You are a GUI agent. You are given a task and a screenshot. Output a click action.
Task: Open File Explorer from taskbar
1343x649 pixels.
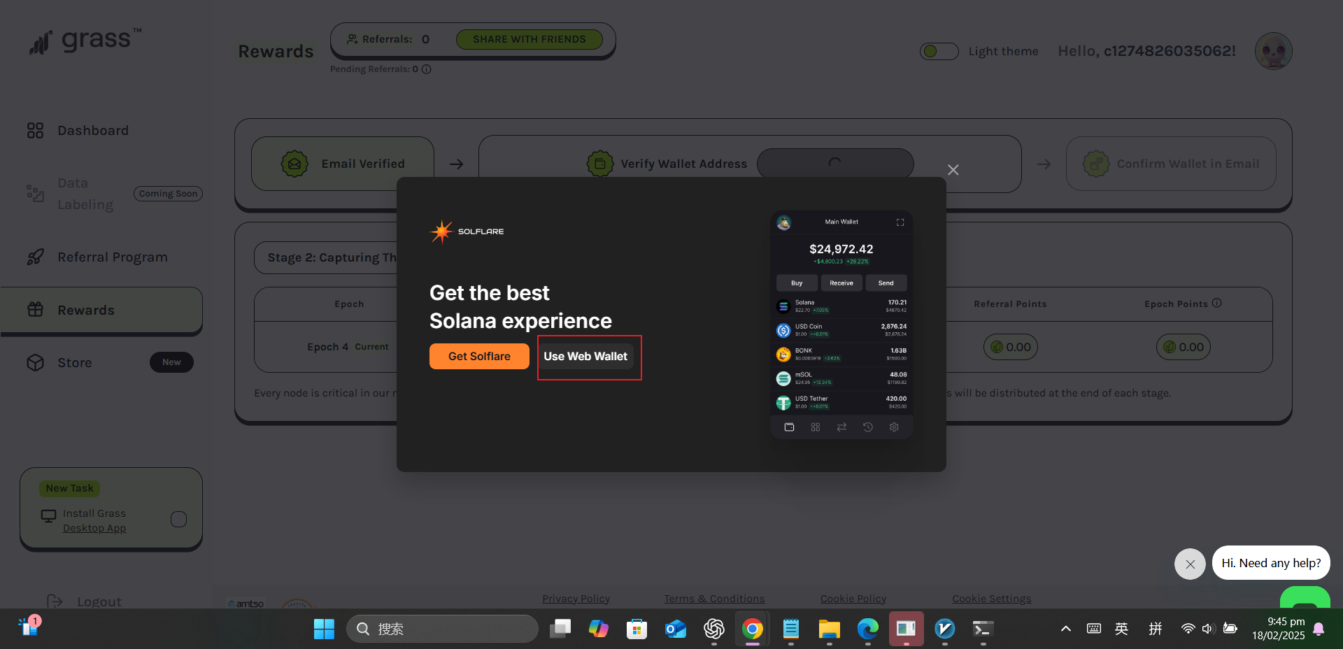pos(830,629)
